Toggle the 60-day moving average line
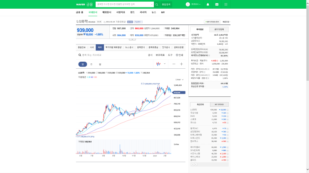 [x=92, y=77]
